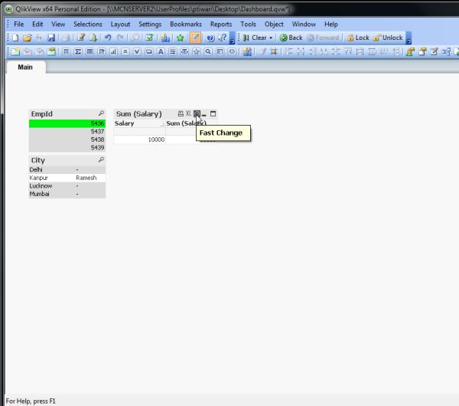Select Lucknow in City list
This screenshot has width=459, height=406.
point(67,186)
